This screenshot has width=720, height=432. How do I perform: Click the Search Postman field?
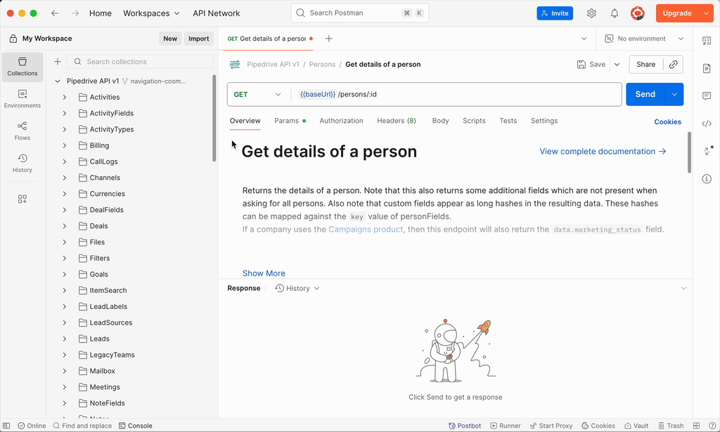360,13
